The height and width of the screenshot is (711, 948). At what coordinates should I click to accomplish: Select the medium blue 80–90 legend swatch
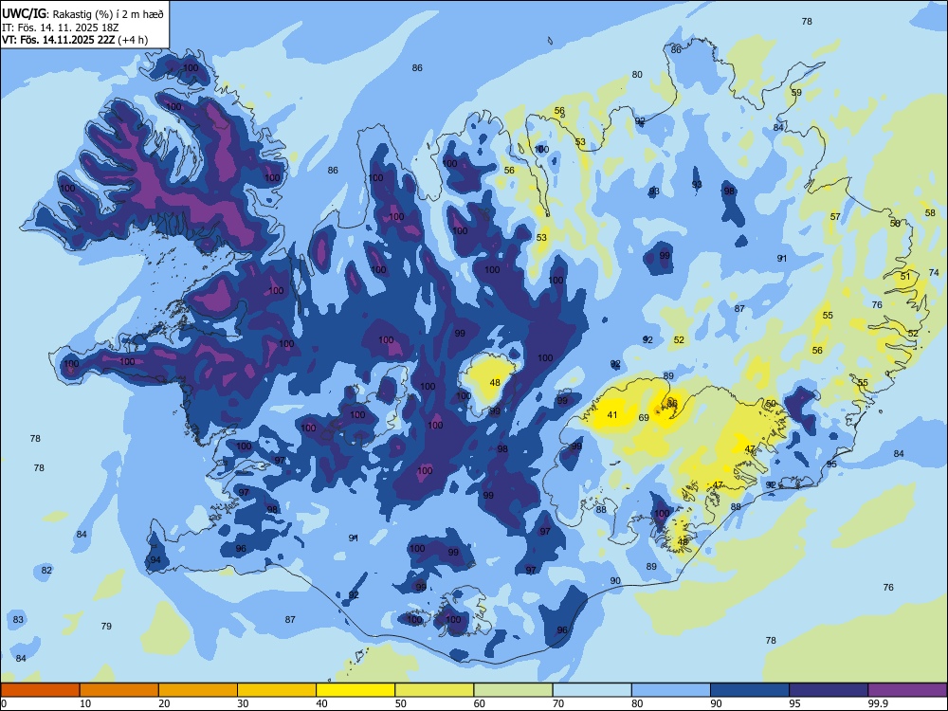[x=671, y=690]
